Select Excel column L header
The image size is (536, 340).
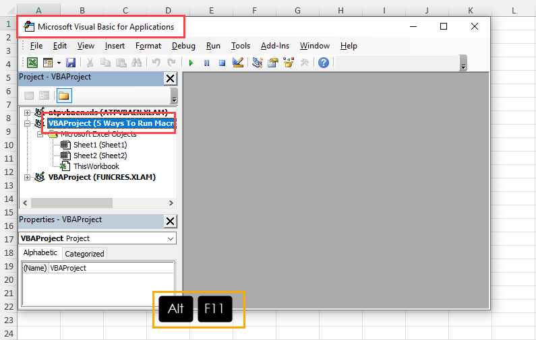pyautogui.click(x=514, y=11)
